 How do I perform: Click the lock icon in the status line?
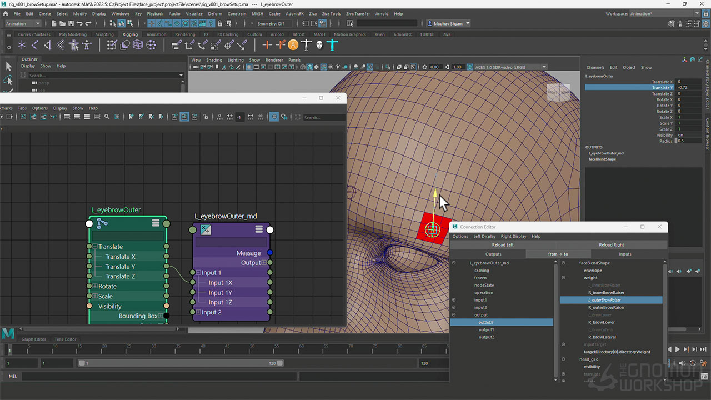[220, 23]
